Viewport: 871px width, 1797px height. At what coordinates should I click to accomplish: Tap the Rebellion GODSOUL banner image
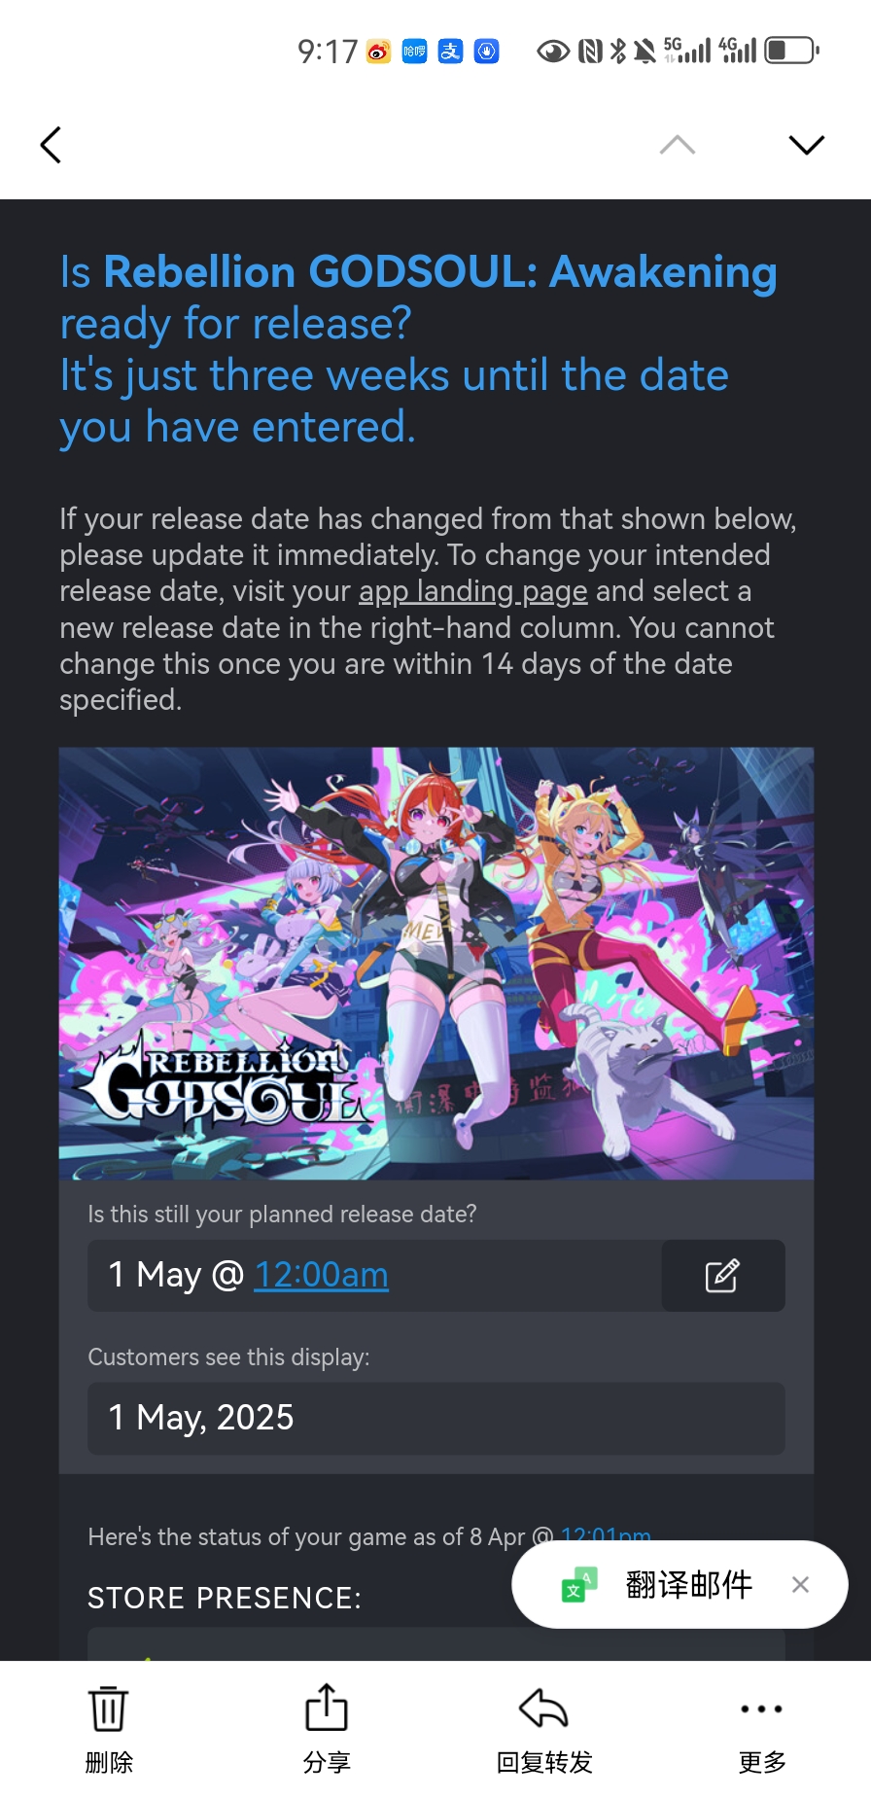click(x=436, y=963)
